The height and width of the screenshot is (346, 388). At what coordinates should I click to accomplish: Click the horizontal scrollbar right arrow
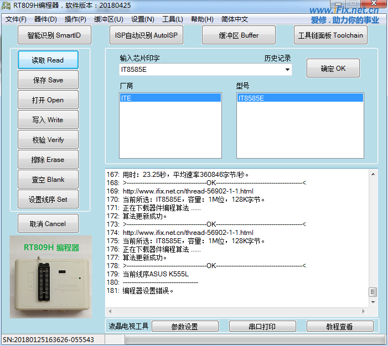(364, 311)
